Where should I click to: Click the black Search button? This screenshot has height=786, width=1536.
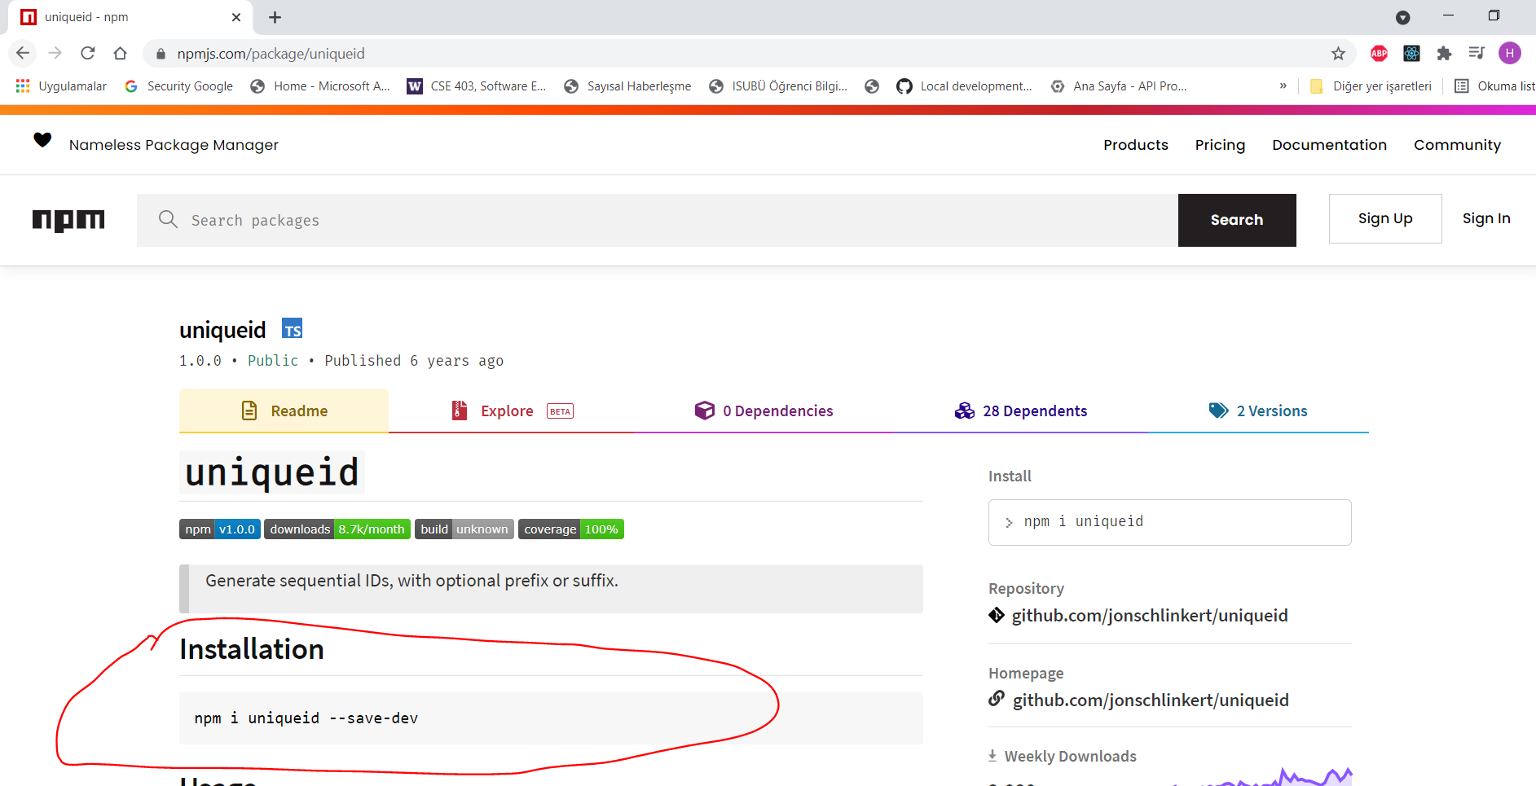[1236, 220]
